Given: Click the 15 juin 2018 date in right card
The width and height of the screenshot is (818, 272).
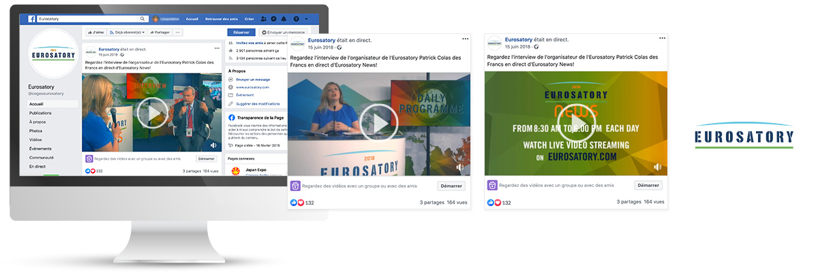Looking at the screenshot, I should 517,47.
